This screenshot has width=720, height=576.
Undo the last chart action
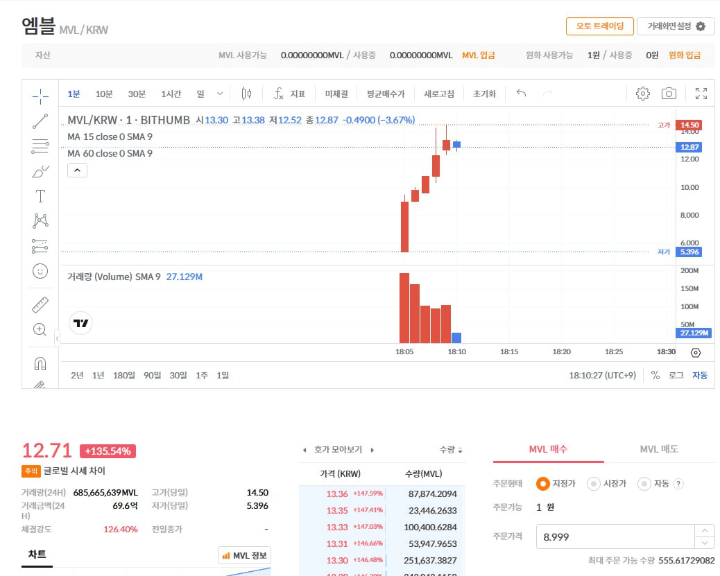click(521, 93)
